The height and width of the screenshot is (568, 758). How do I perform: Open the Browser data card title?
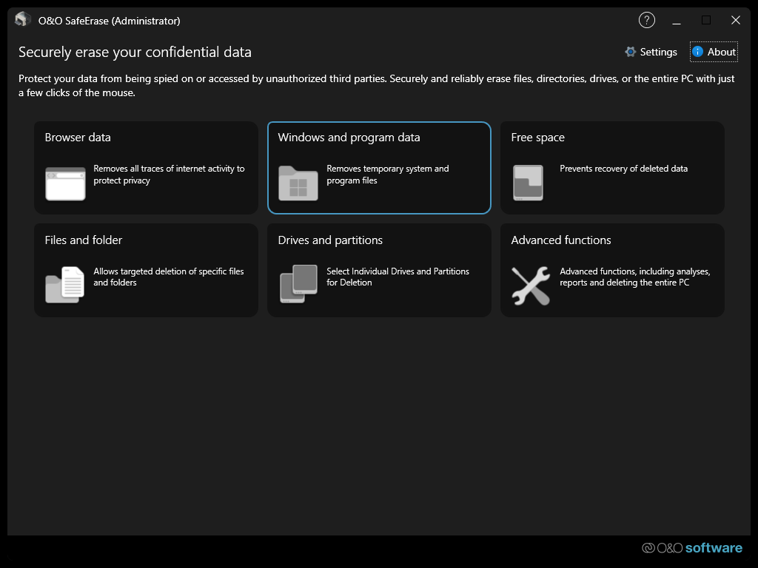78,138
